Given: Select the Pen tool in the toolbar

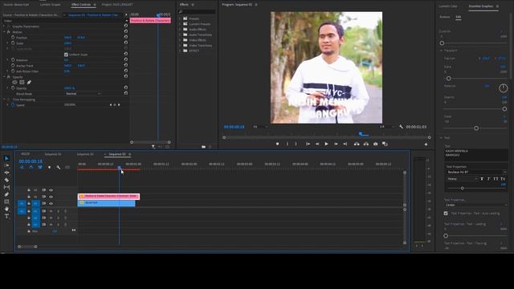Looking at the screenshot, I should 6,194.
